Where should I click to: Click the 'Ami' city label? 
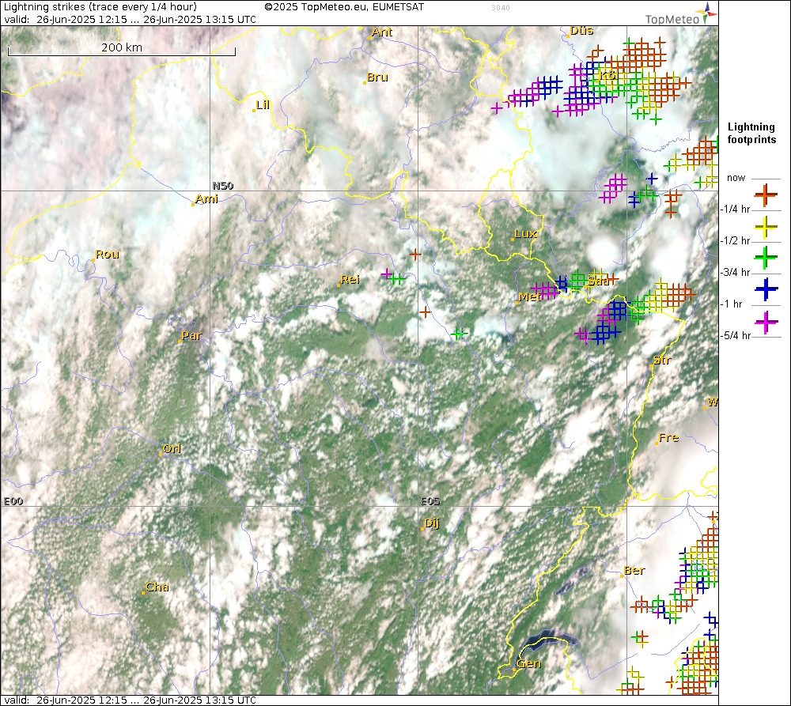206,198
